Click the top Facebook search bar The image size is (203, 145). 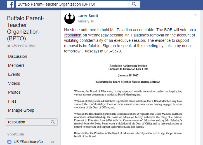(x=72, y=4)
